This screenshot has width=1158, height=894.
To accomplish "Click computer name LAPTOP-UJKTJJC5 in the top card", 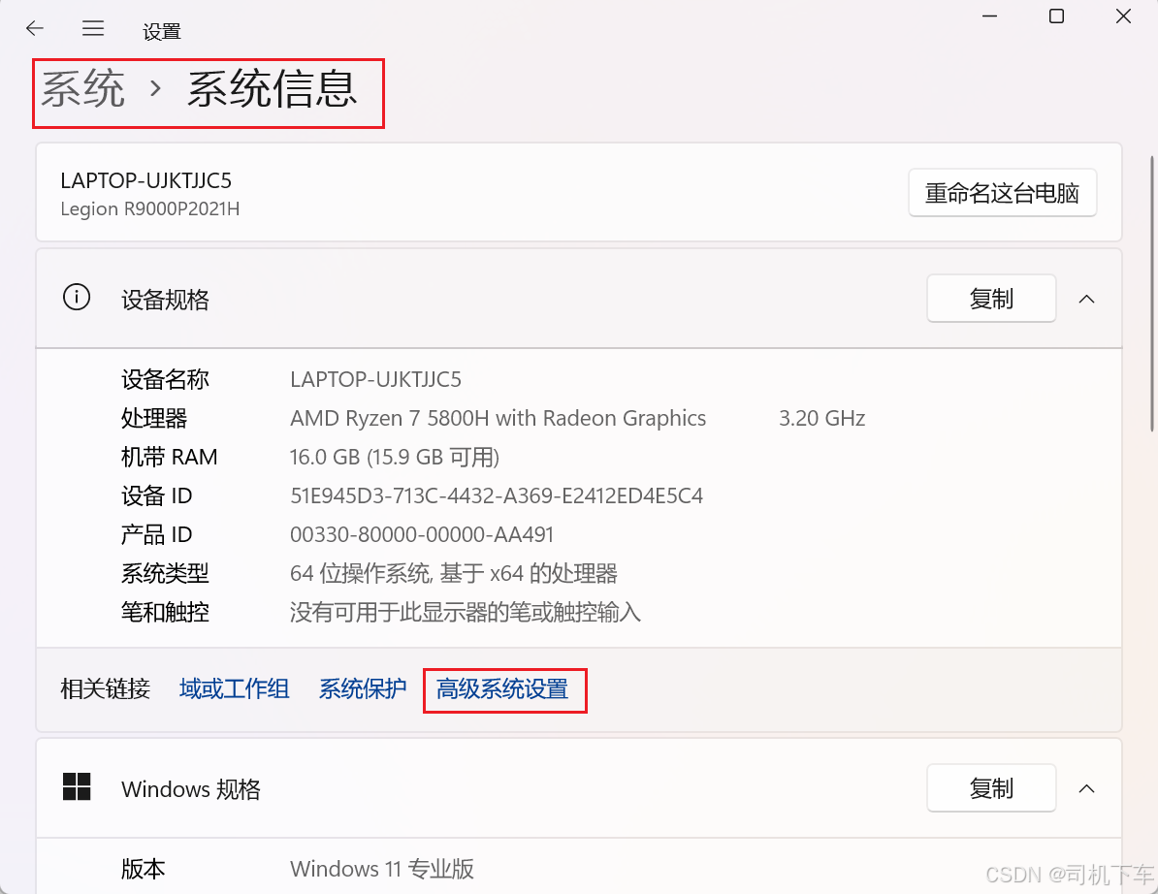I will [x=146, y=181].
